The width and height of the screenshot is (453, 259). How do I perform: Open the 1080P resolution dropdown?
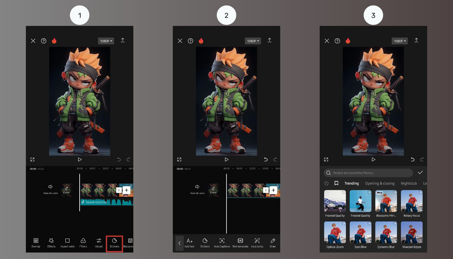(x=399, y=41)
